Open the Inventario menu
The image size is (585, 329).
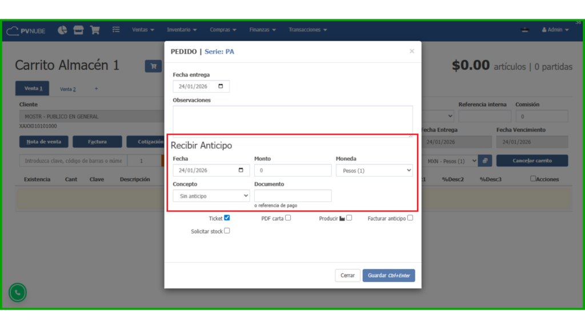182,30
